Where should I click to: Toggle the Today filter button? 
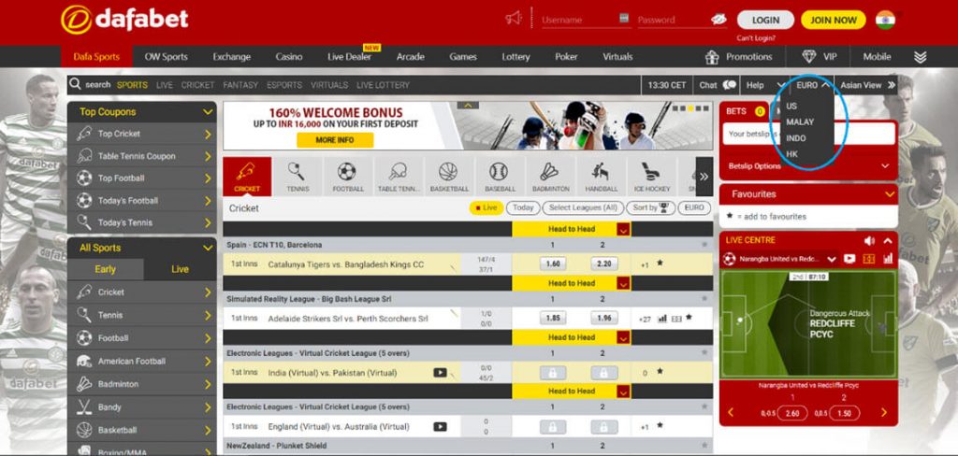click(x=523, y=207)
